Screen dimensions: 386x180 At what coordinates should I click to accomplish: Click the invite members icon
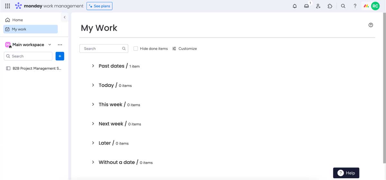pos(318,6)
